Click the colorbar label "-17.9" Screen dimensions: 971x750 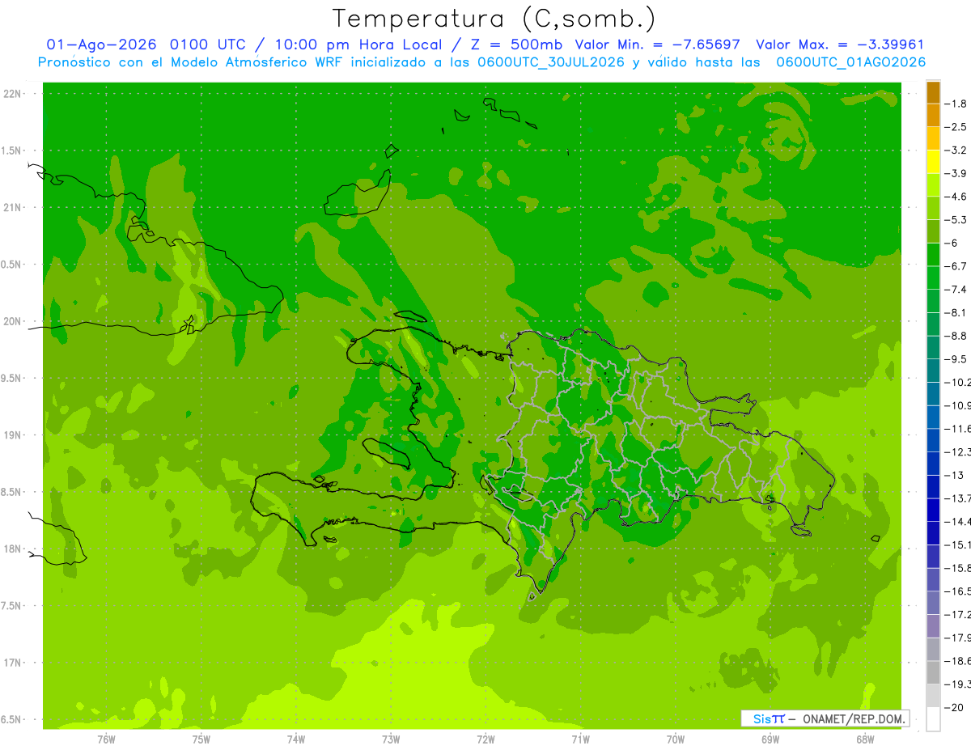[959, 637]
